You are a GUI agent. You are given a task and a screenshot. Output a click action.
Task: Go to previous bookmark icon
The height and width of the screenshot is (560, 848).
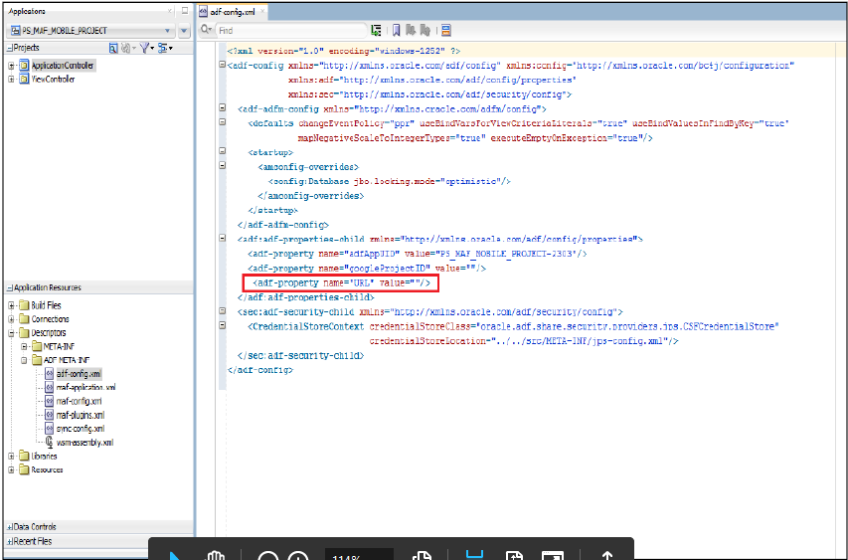(425, 30)
